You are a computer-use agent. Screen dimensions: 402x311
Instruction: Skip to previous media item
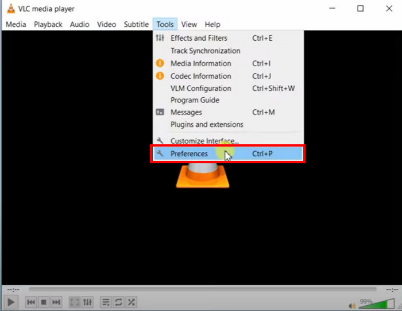(x=31, y=302)
